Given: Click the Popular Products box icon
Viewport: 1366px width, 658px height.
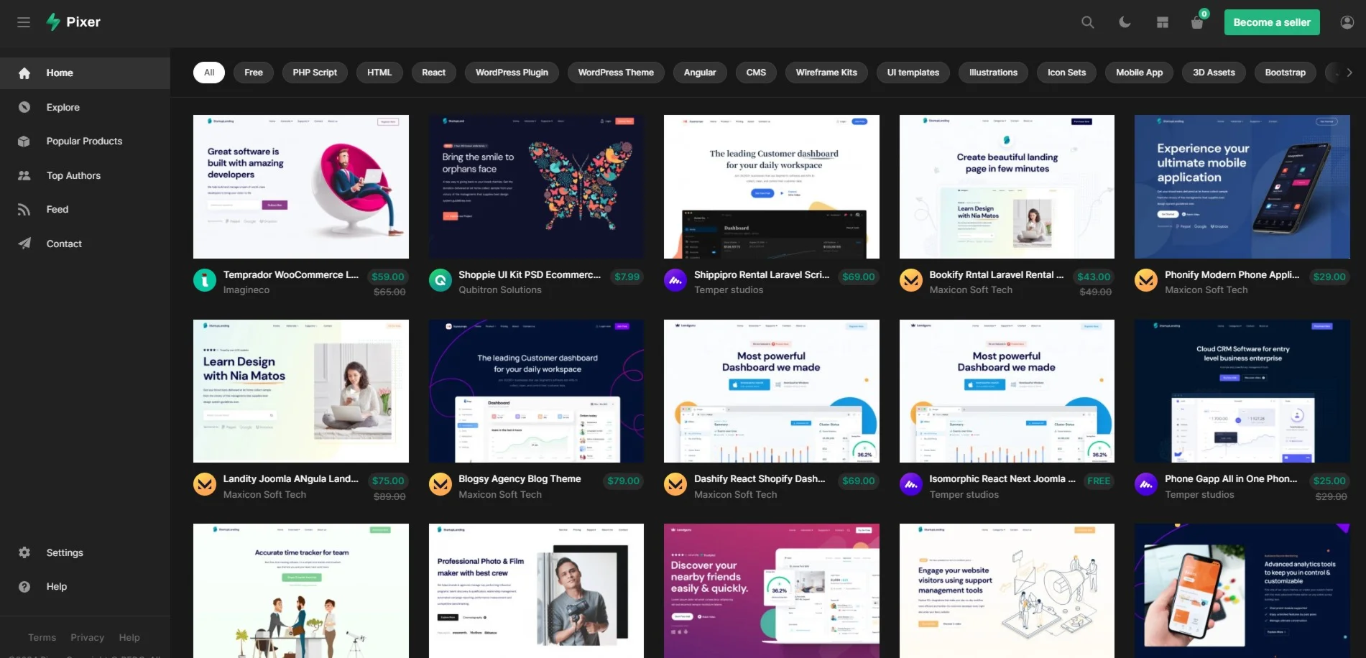Looking at the screenshot, I should click(24, 142).
